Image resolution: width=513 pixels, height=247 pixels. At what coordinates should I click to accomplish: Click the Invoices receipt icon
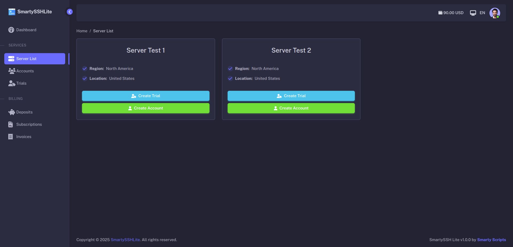pyautogui.click(x=11, y=137)
